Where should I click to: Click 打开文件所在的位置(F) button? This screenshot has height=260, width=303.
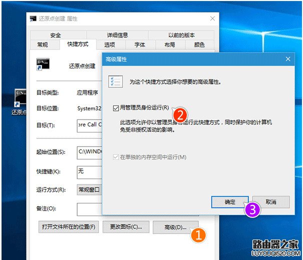(x=69, y=227)
